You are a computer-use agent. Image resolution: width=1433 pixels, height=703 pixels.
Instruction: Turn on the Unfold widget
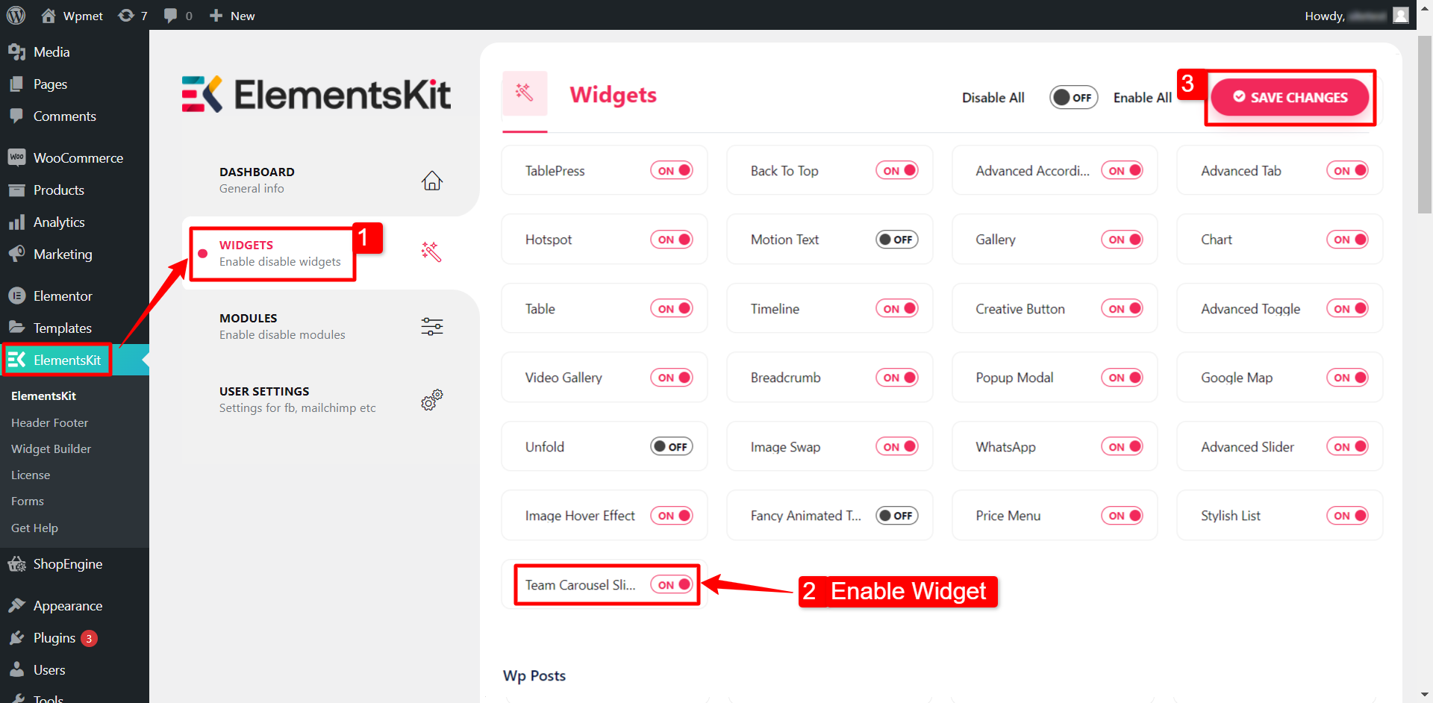pyautogui.click(x=671, y=447)
